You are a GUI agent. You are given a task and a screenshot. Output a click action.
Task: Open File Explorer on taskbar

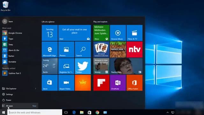(82, 112)
